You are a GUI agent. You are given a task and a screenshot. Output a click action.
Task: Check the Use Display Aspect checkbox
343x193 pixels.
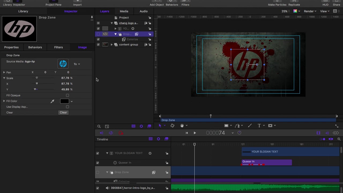coord(68,107)
